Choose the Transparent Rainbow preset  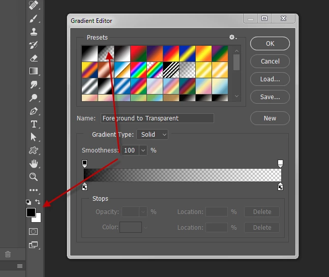pos(155,70)
